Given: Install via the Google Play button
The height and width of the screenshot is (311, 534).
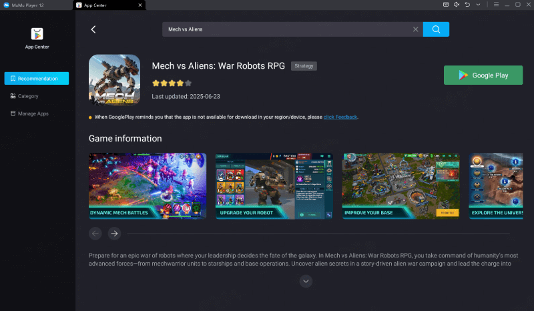Looking at the screenshot, I should point(483,75).
